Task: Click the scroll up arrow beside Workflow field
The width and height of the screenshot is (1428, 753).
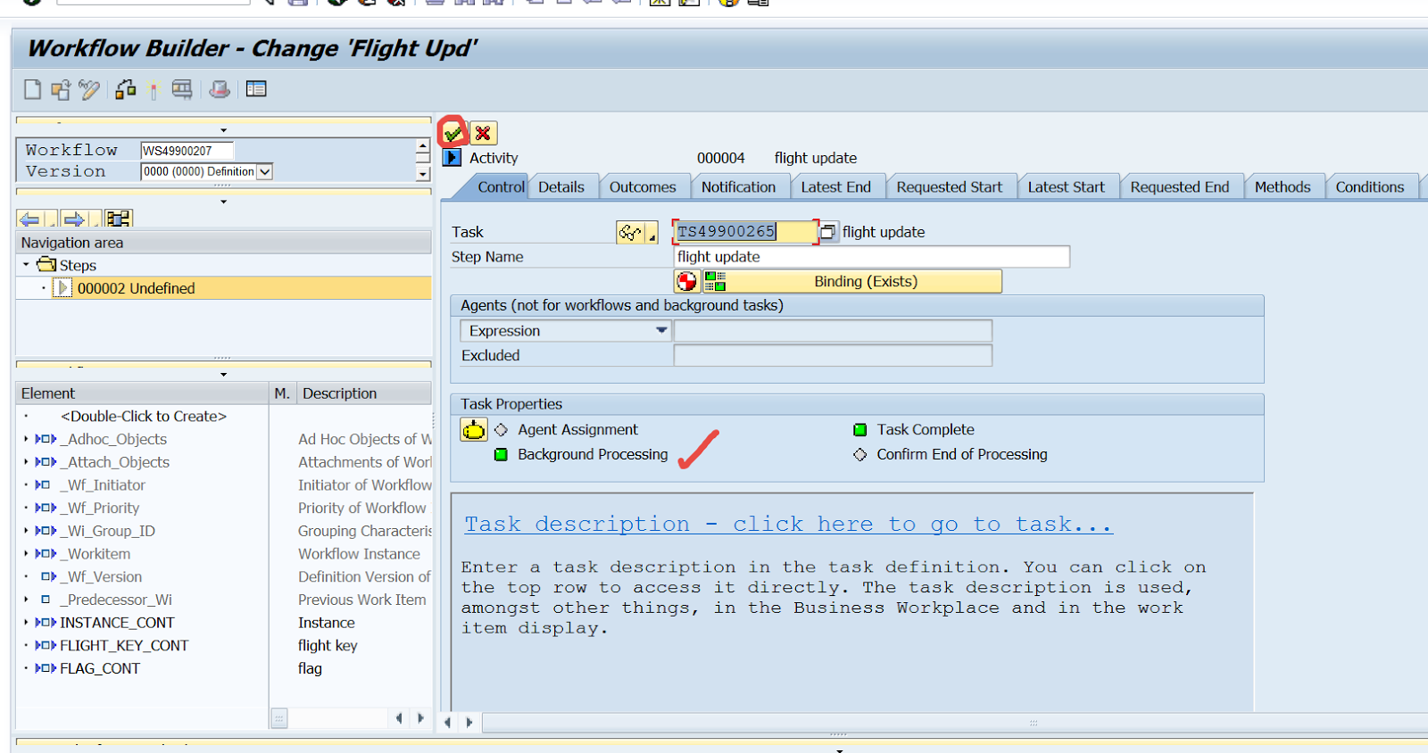Action: pos(423,146)
